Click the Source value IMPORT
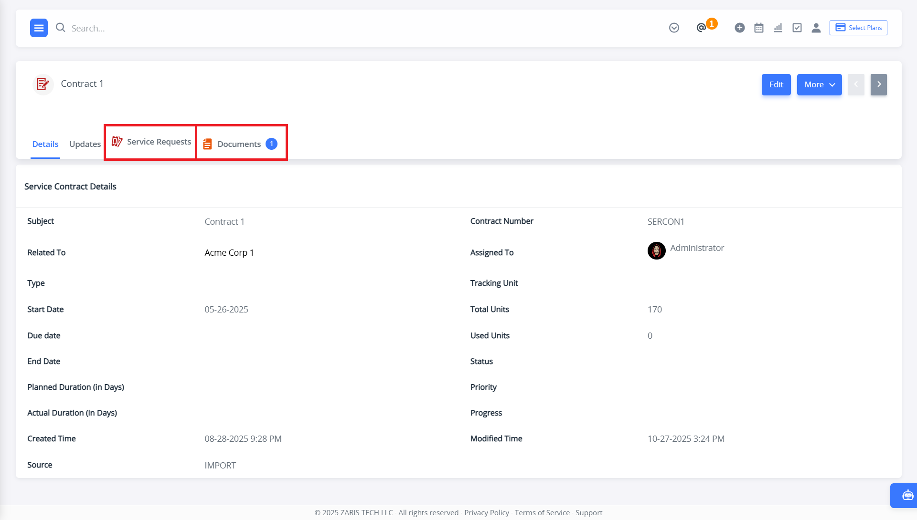The image size is (917, 520). click(x=220, y=466)
